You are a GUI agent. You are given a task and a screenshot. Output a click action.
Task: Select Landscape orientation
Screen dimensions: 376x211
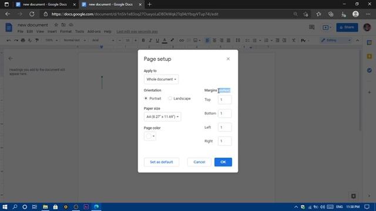(x=170, y=98)
